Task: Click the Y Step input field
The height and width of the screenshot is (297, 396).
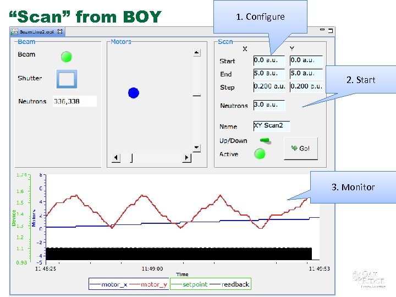Action: pyautogui.click(x=306, y=87)
